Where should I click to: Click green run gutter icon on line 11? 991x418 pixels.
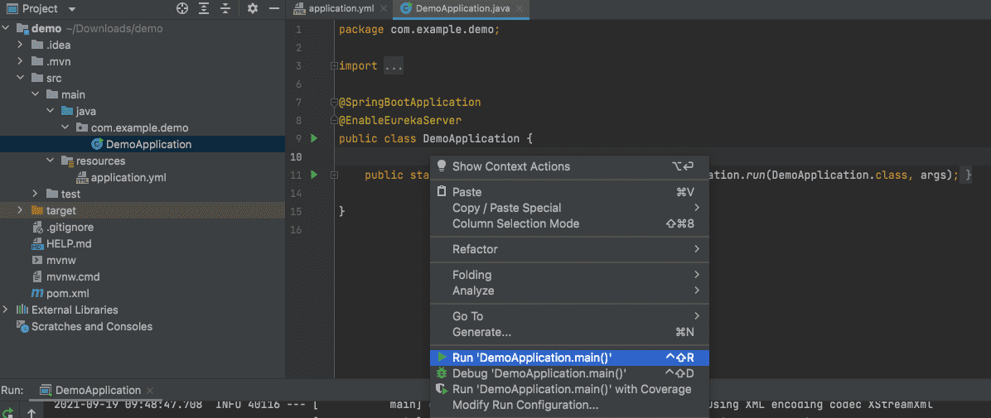coord(314,175)
